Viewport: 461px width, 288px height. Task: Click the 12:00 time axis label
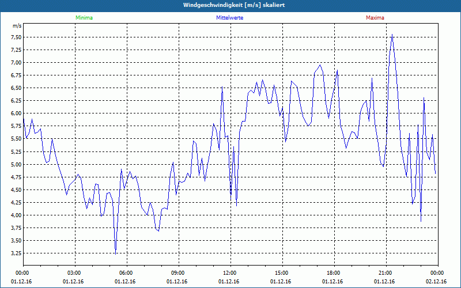(231, 273)
